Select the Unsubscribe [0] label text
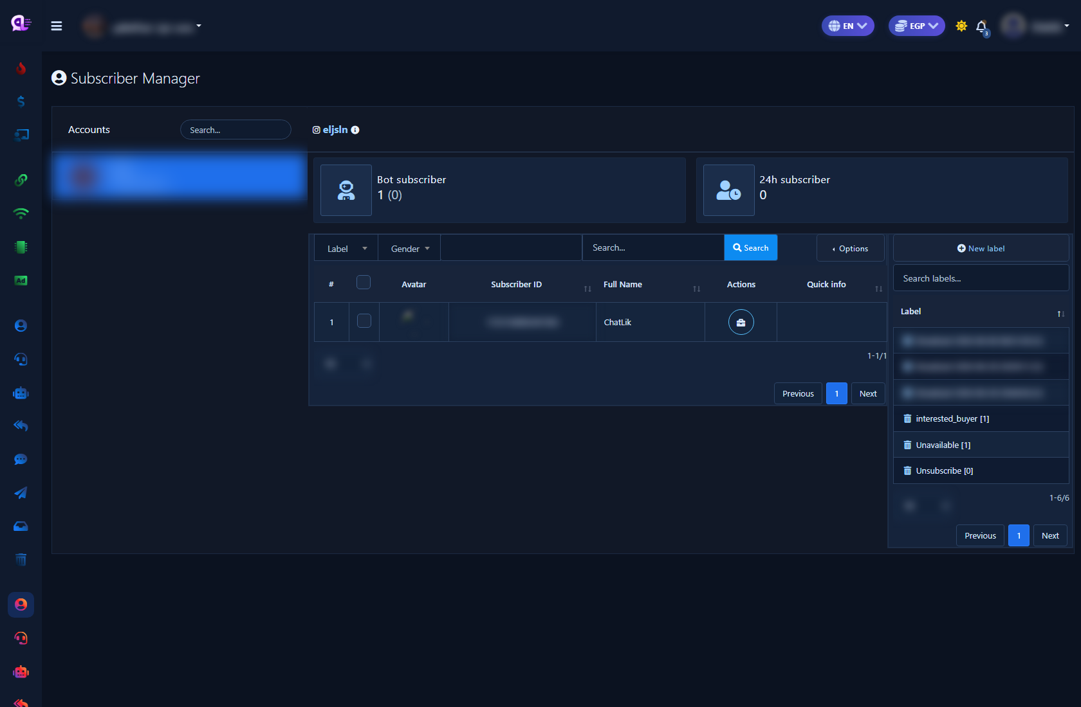Image resolution: width=1081 pixels, height=707 pixels. [x=945, y=470]
